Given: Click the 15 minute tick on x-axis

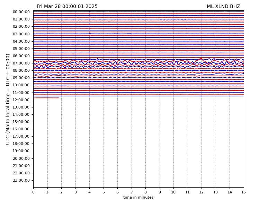Looking at the screenshot, I should click(x=244, y=192).
